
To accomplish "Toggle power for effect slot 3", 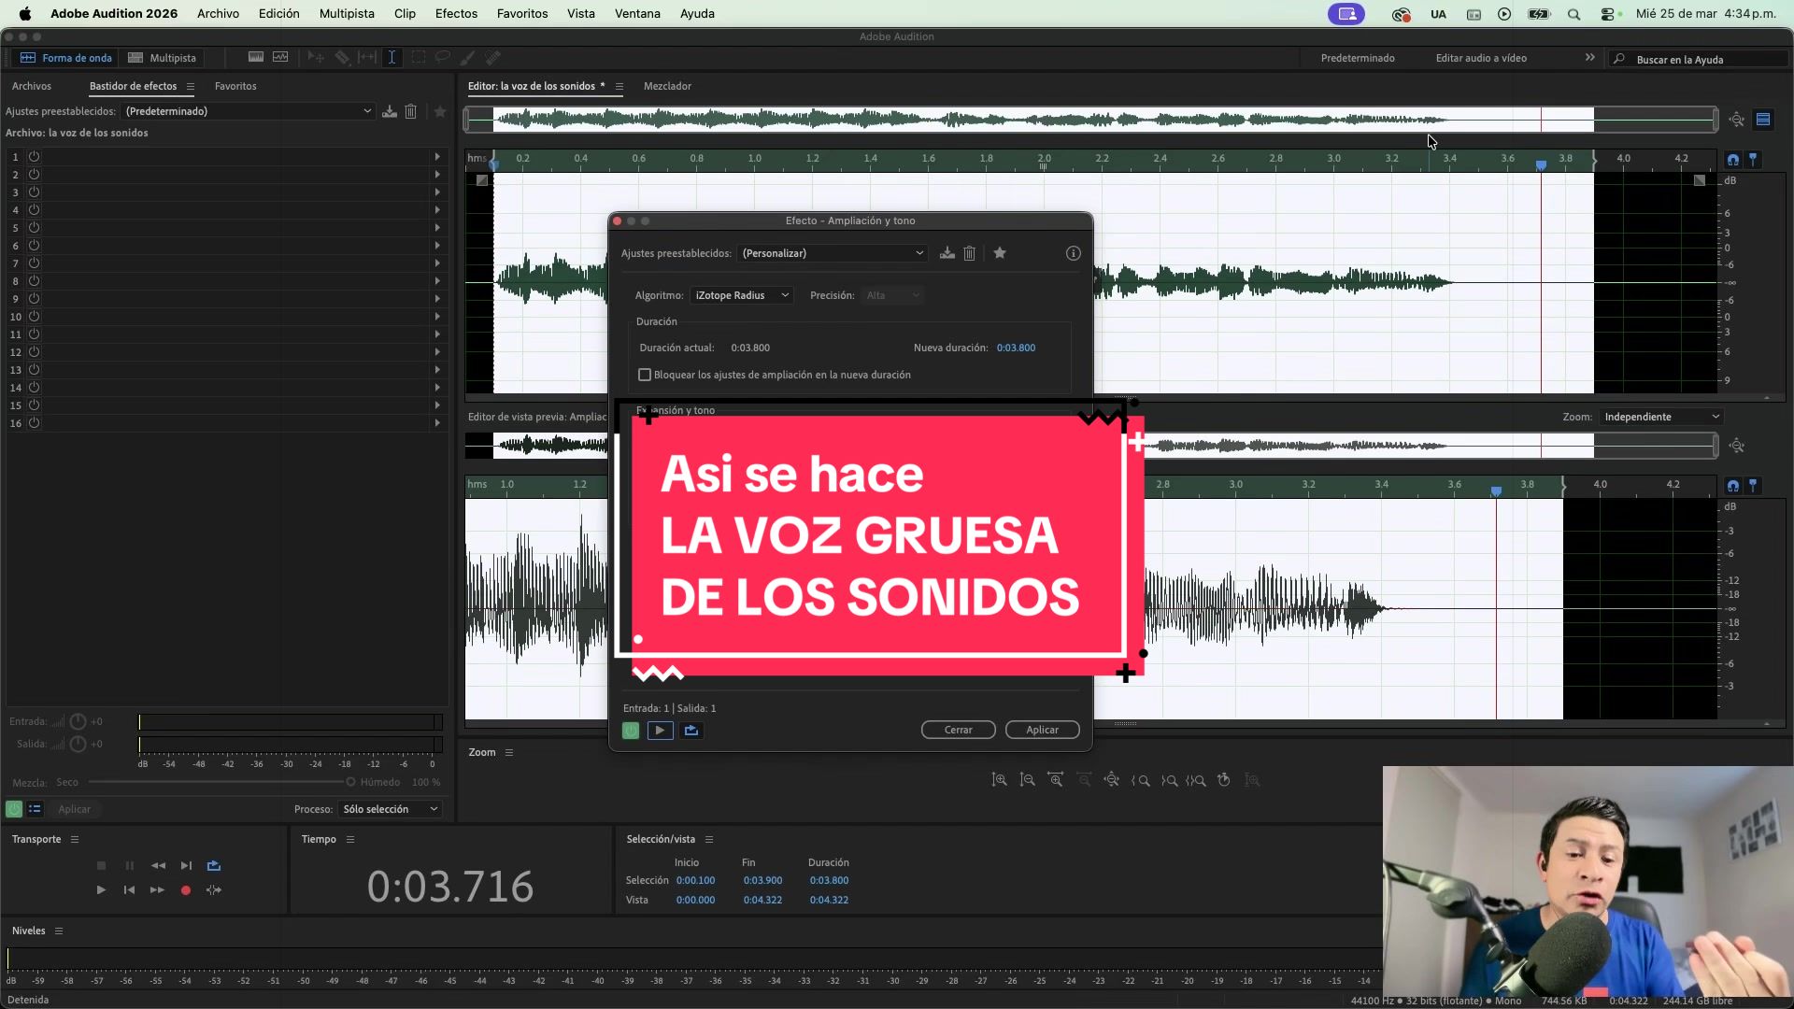I will click(x=34, y=192).
